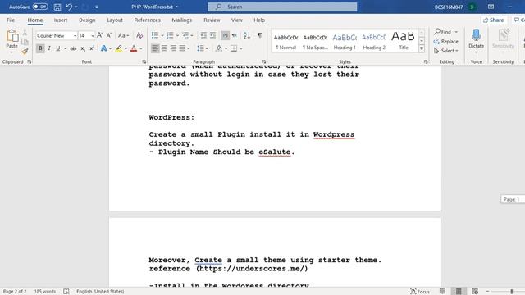Click the Copy icon in Clipboard group
Viewport: 525px width, 295px height.
point(25,42)
